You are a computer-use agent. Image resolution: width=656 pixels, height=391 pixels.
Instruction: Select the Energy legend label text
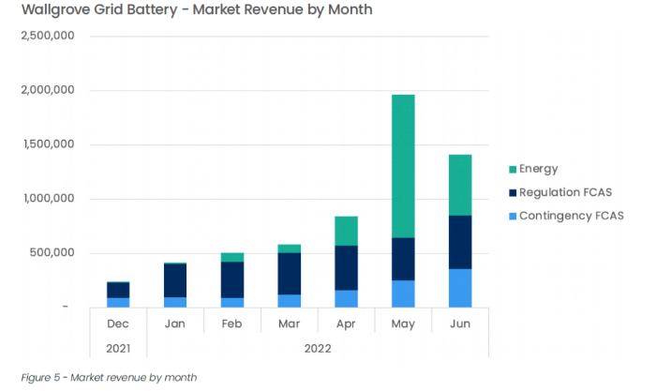(x=540, y=170)
